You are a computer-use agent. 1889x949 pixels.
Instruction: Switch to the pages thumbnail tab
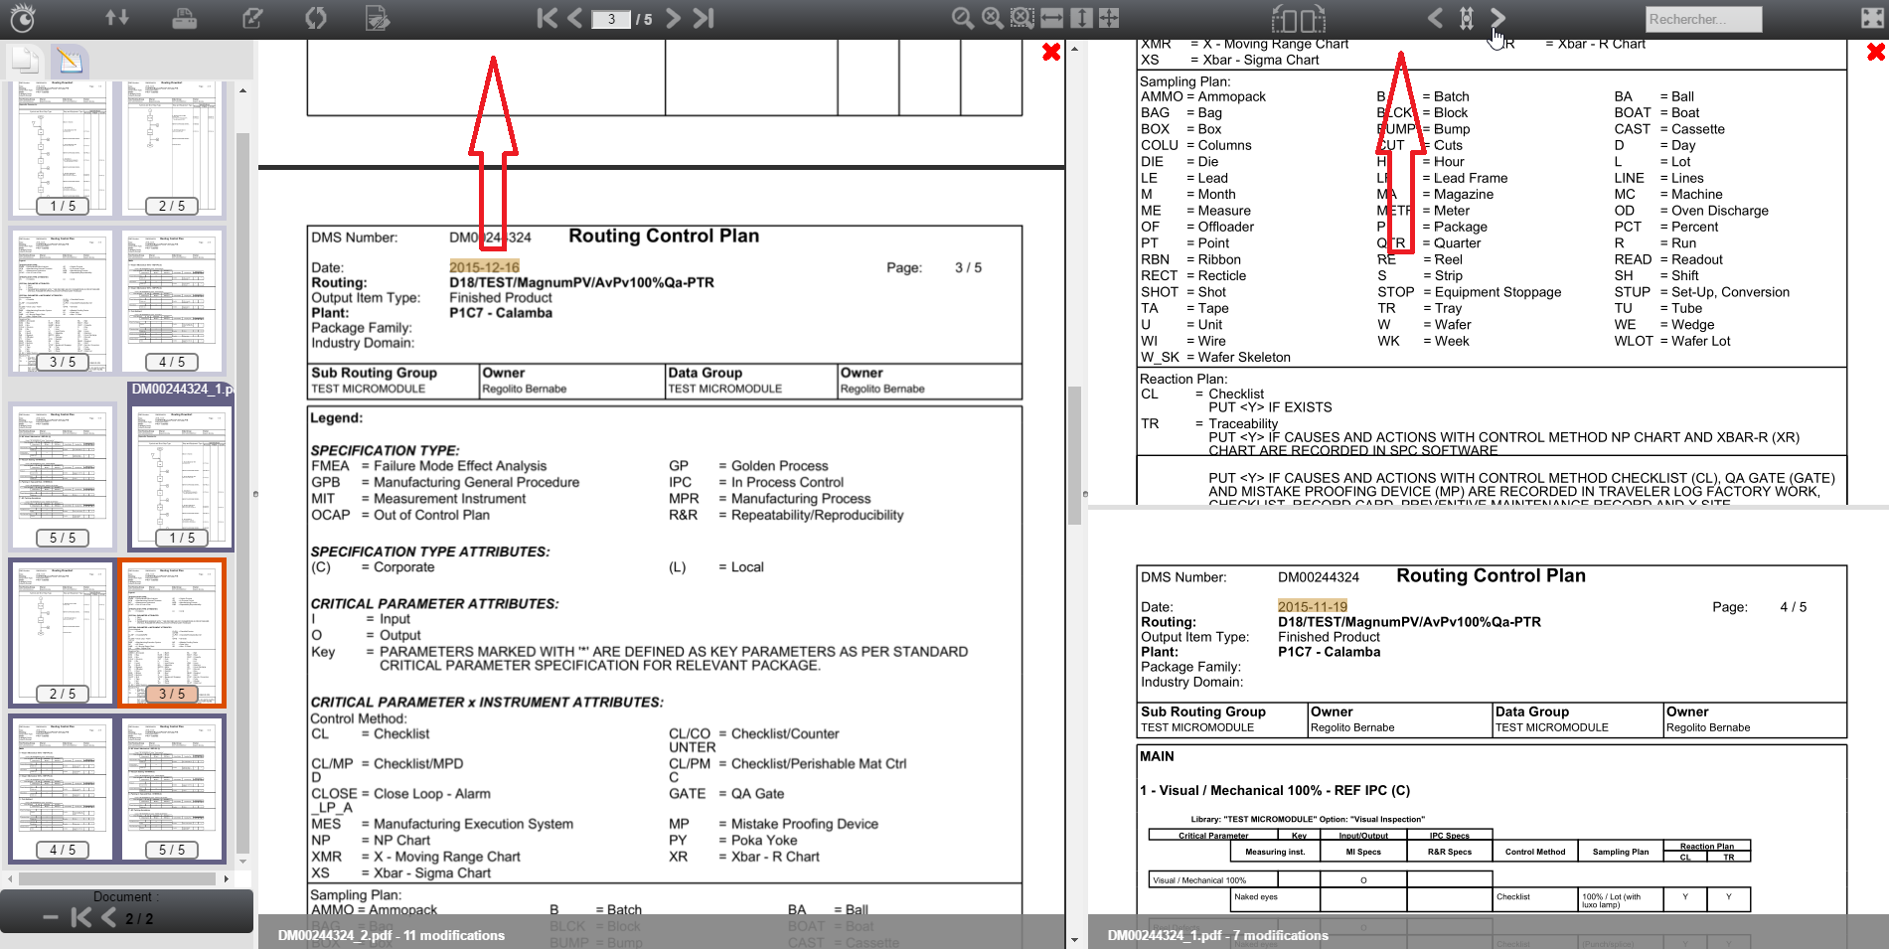point(27,62)
